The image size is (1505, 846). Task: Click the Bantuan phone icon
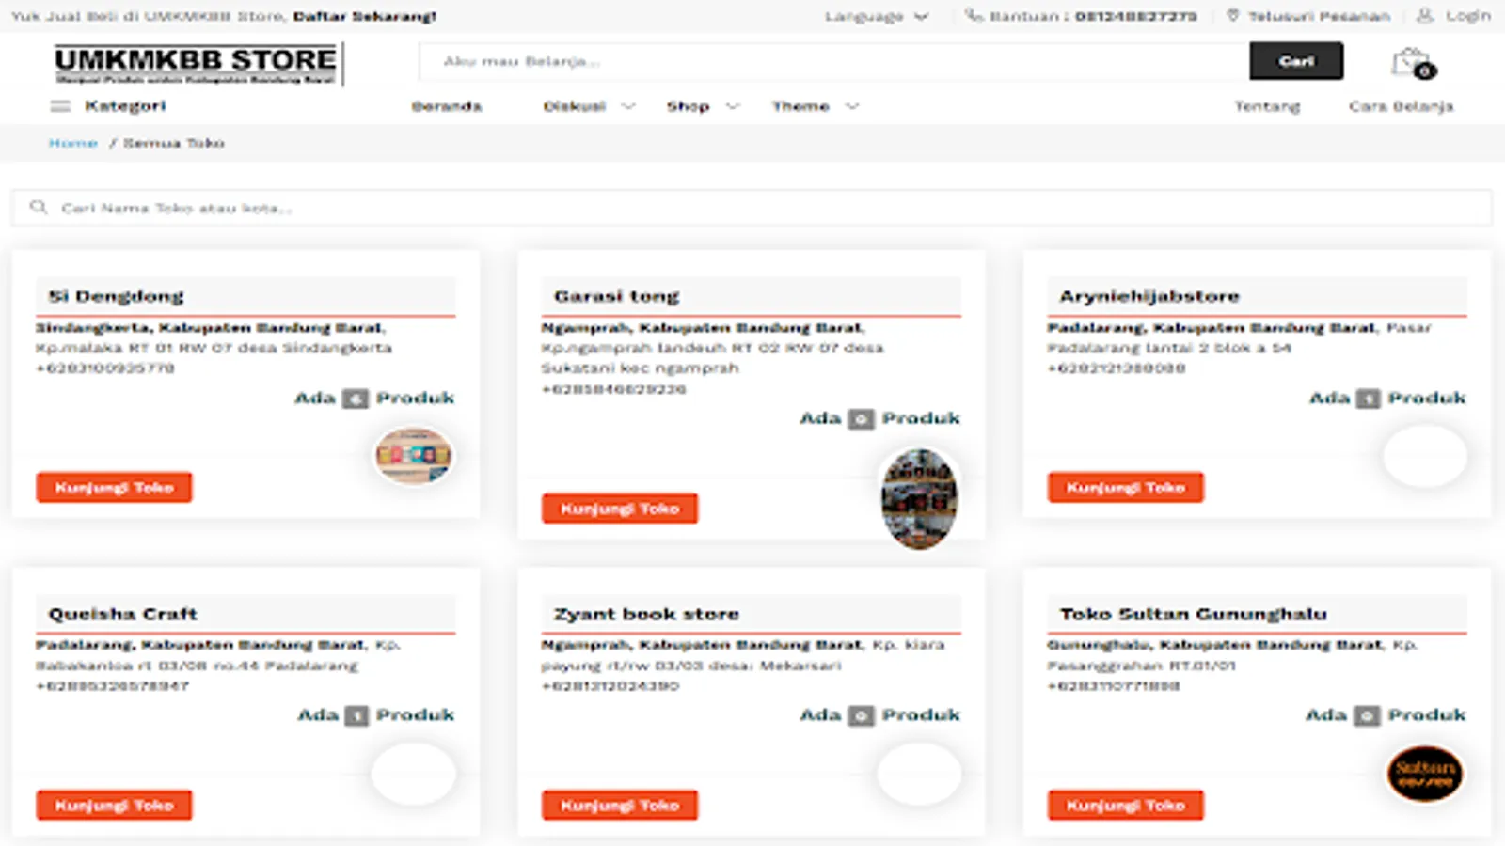[974, 16]
